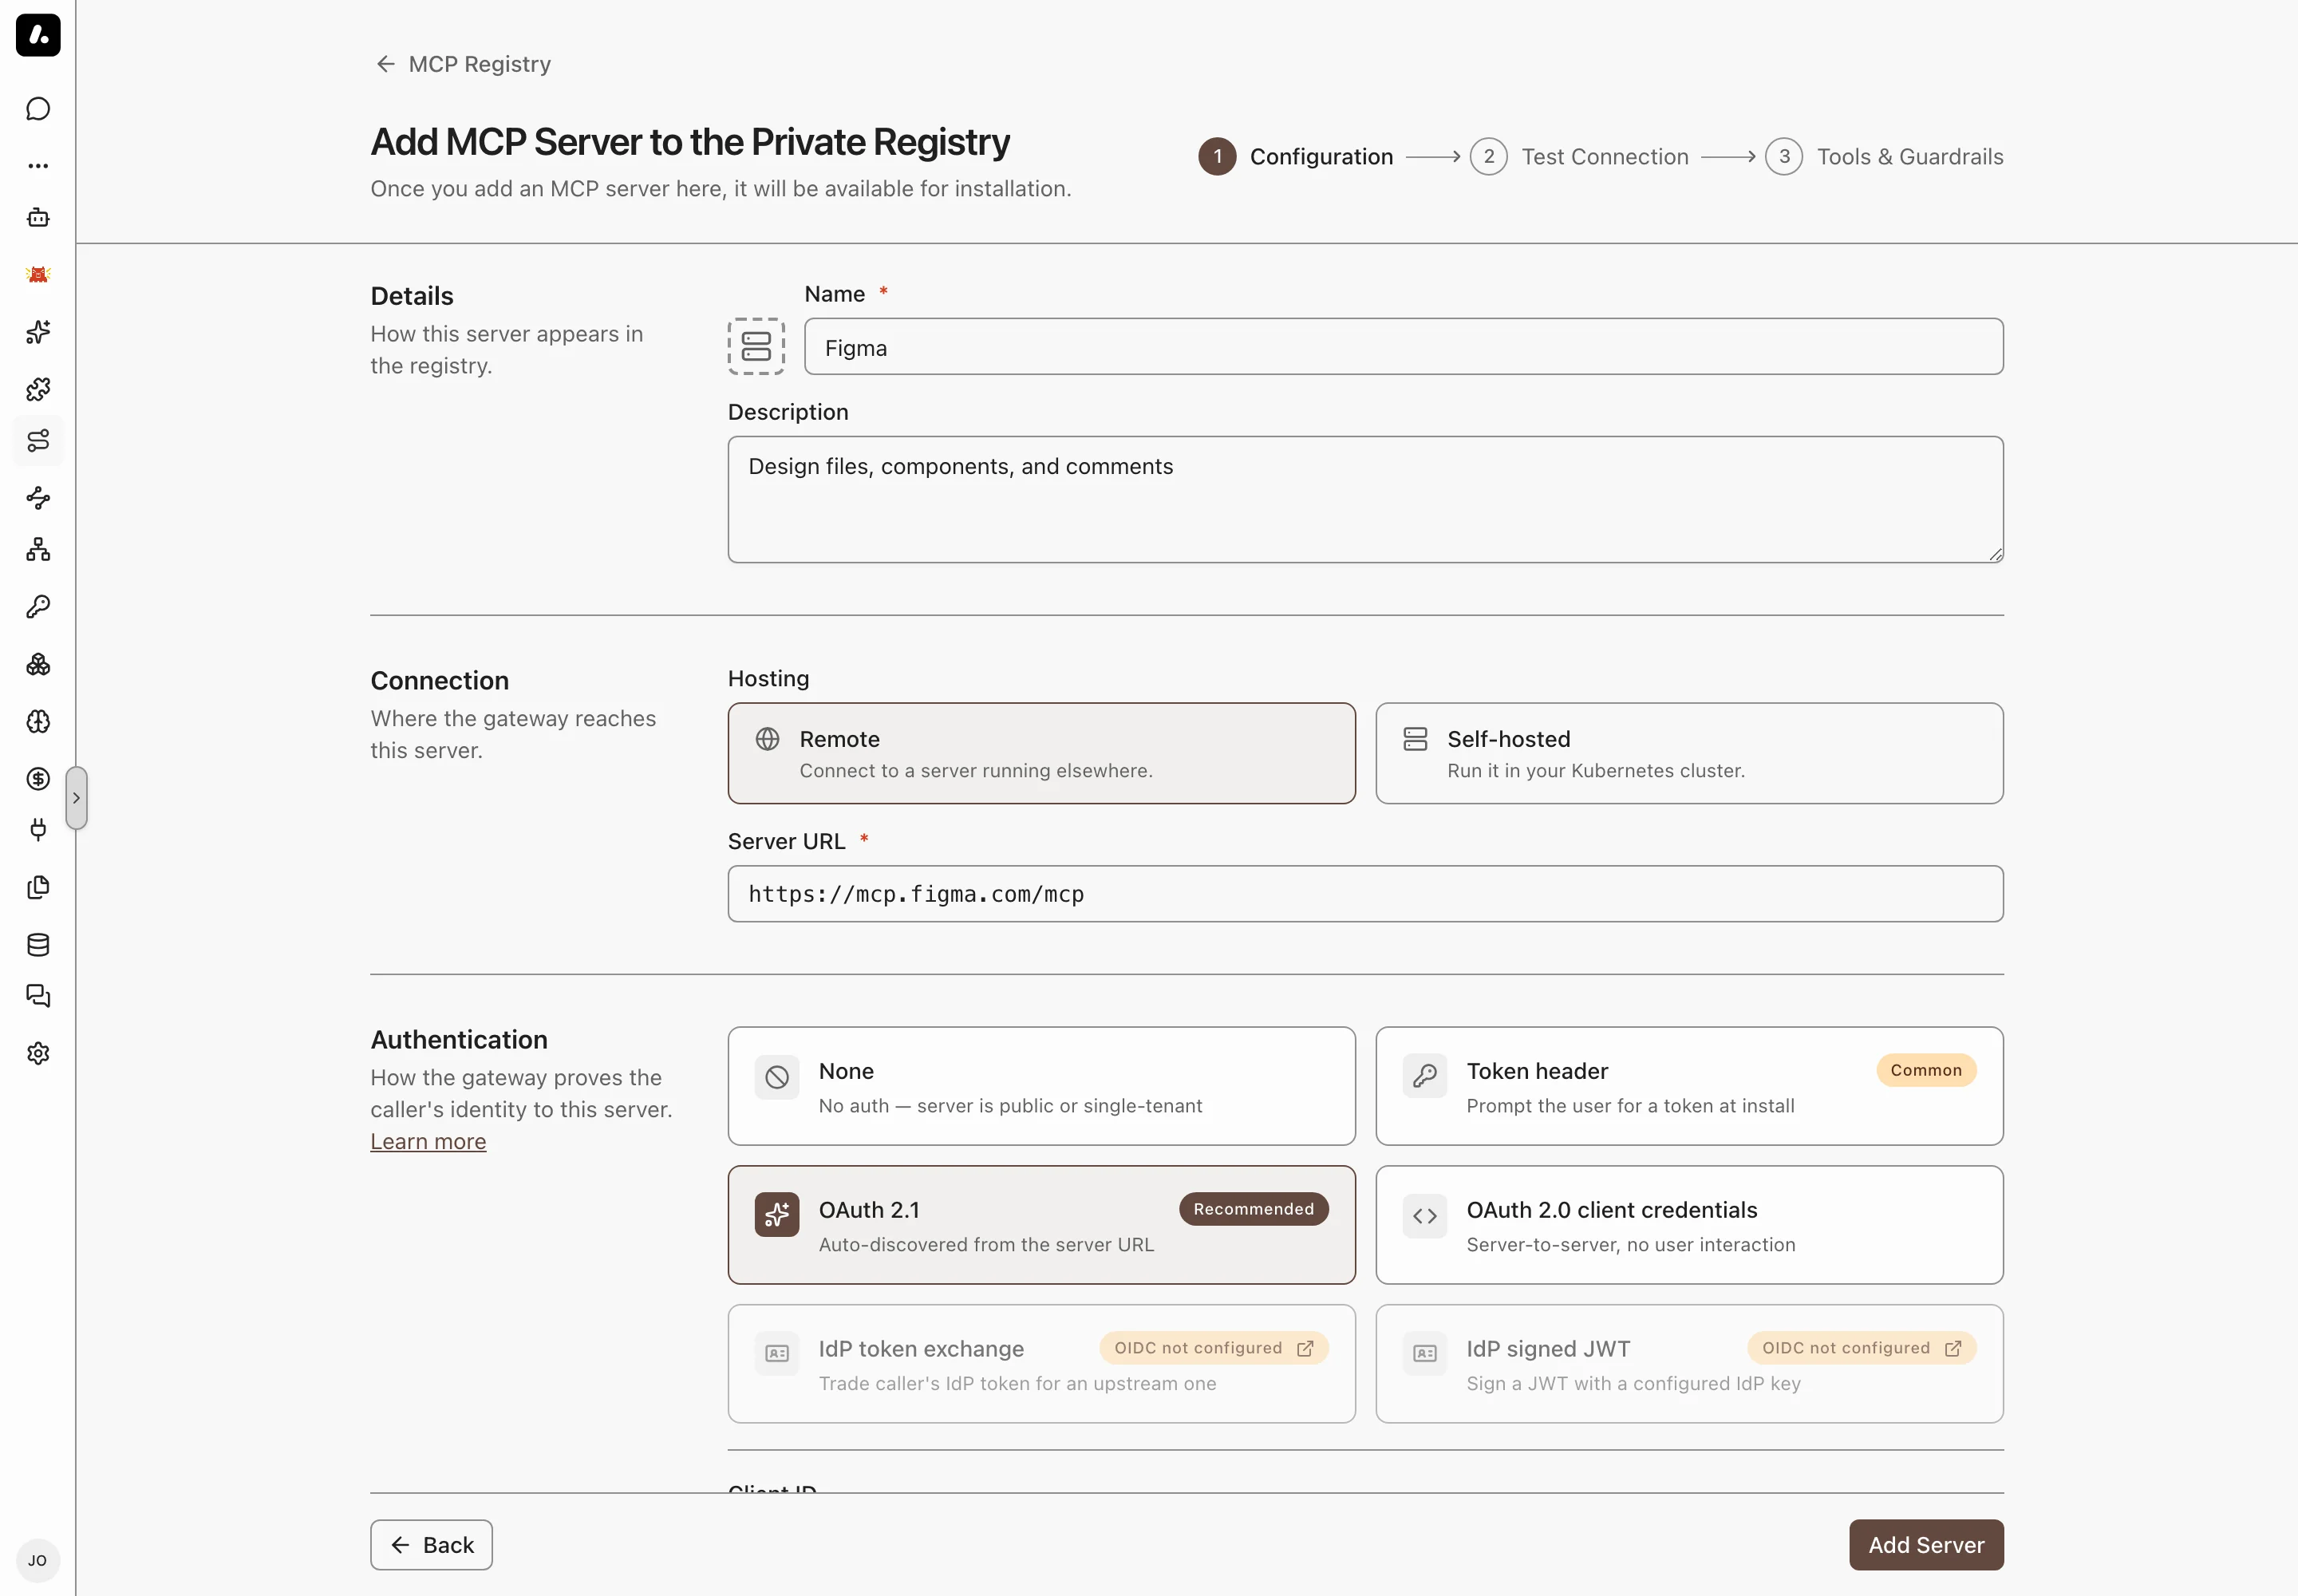Click the key icon on Token header card
2298x1596 pixels.
pos(1425,1077)
